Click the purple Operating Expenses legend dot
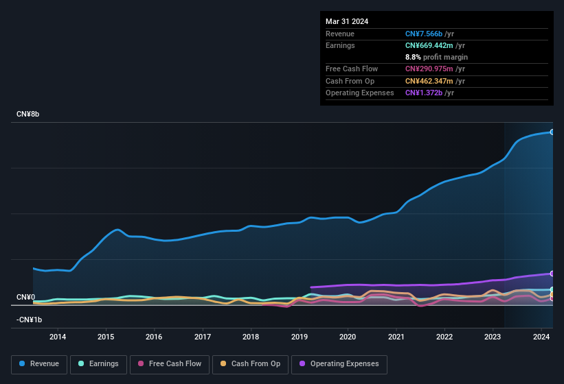Screen dimensions: 564x384 tap(303, 364)
